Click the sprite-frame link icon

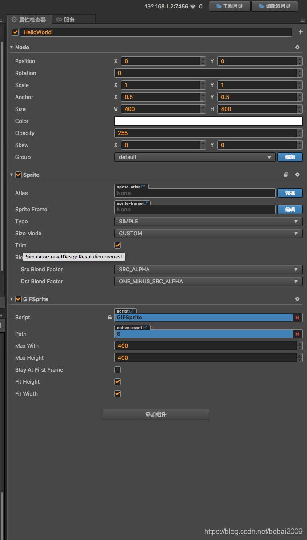pos(145,203)
